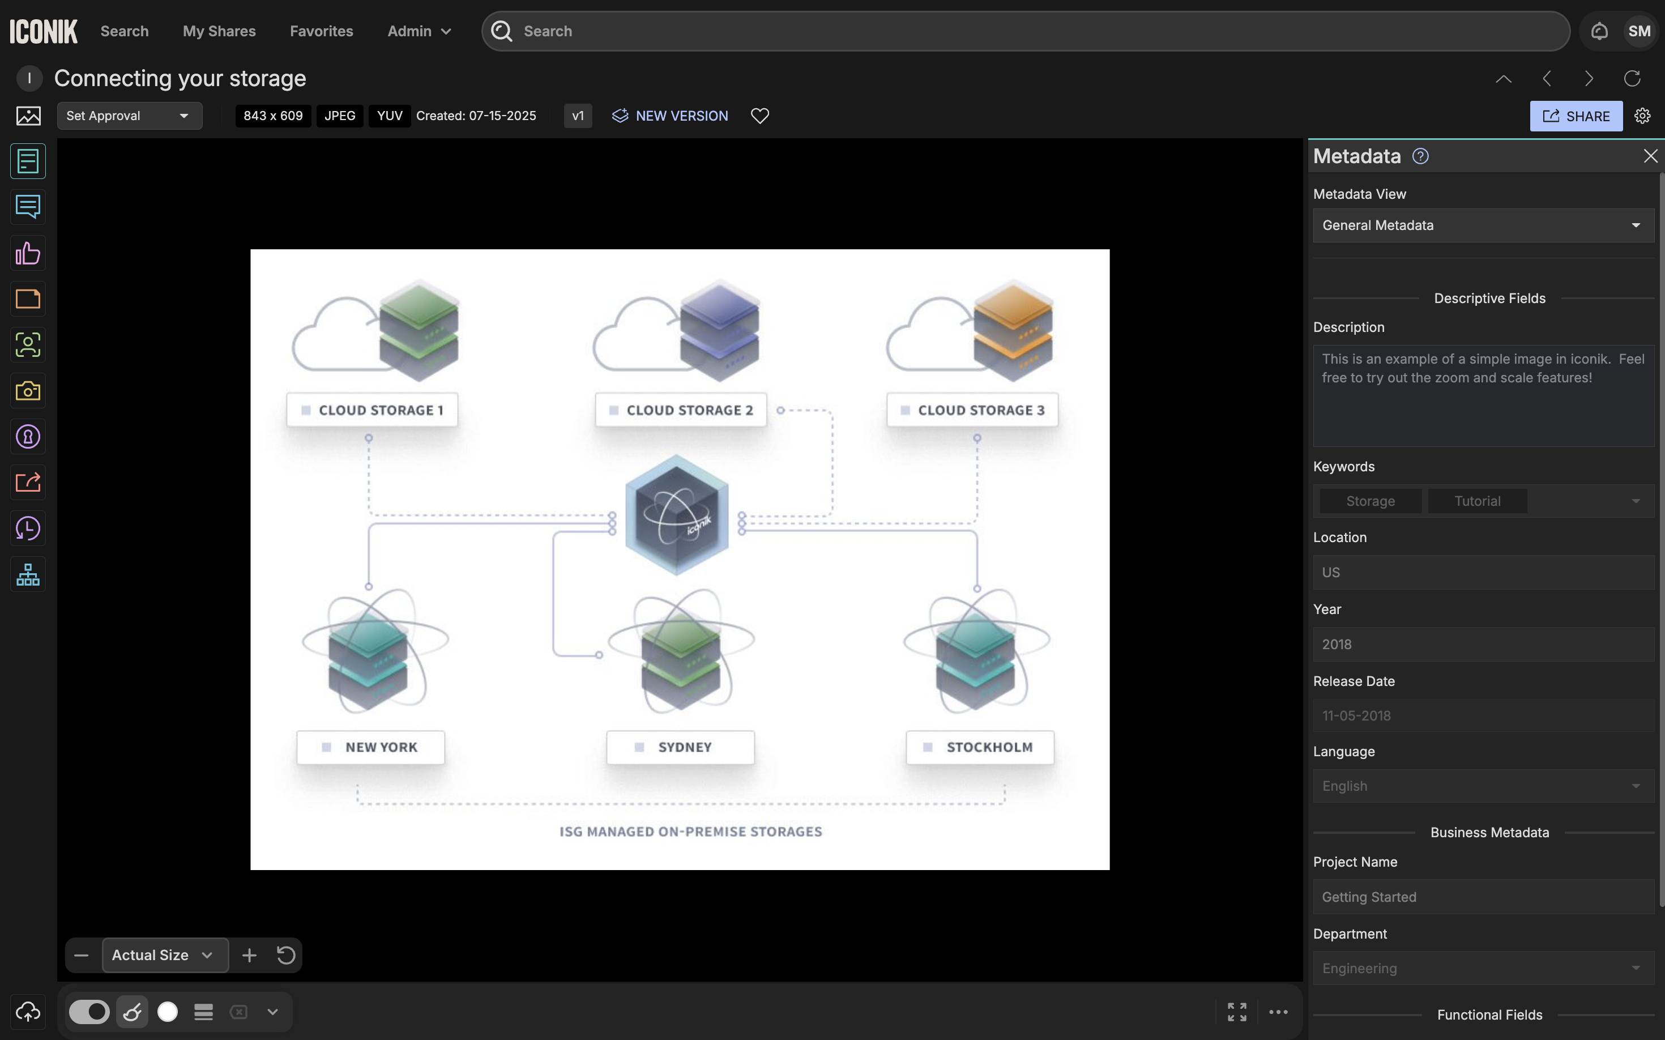Click the cloud upload icon

click(x=28, y=1011)
